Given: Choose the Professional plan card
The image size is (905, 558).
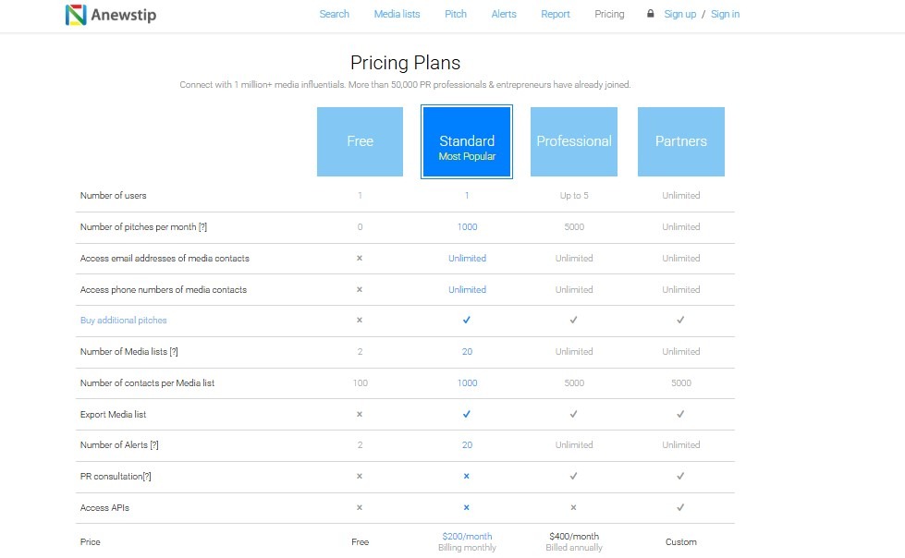Looking at the screenshot, I should coord(574,141).
